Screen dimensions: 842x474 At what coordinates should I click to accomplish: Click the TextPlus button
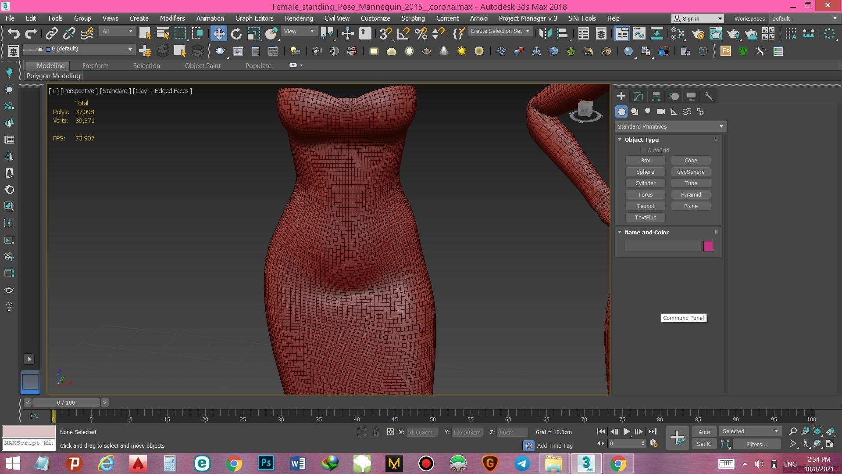click(645, 217)
